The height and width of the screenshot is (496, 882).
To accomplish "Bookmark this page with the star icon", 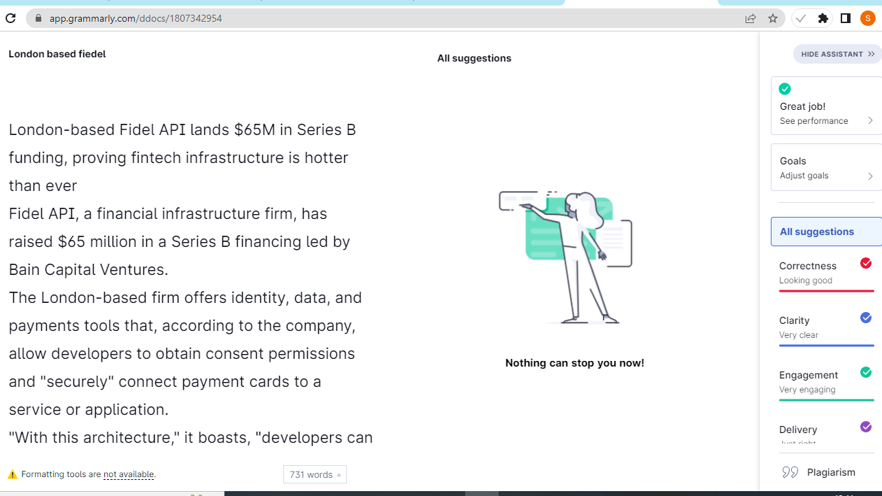I will [772, 18].
